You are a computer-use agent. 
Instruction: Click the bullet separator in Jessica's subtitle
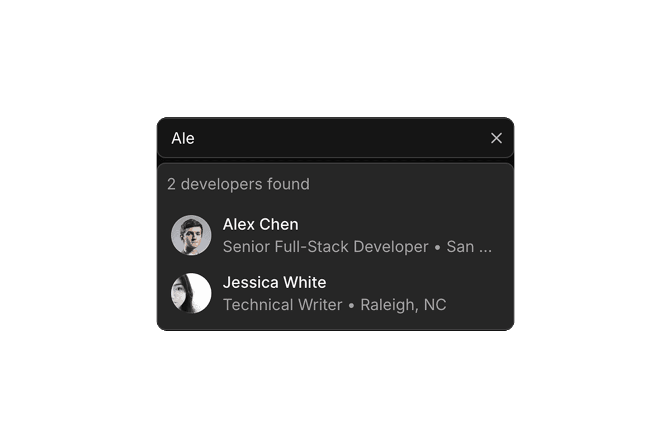tap(351, 305)
